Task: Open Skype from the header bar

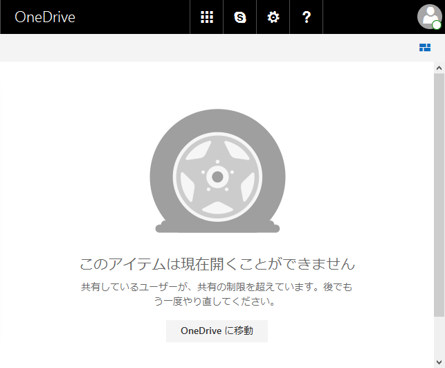Action: click(x=240, y=17)
